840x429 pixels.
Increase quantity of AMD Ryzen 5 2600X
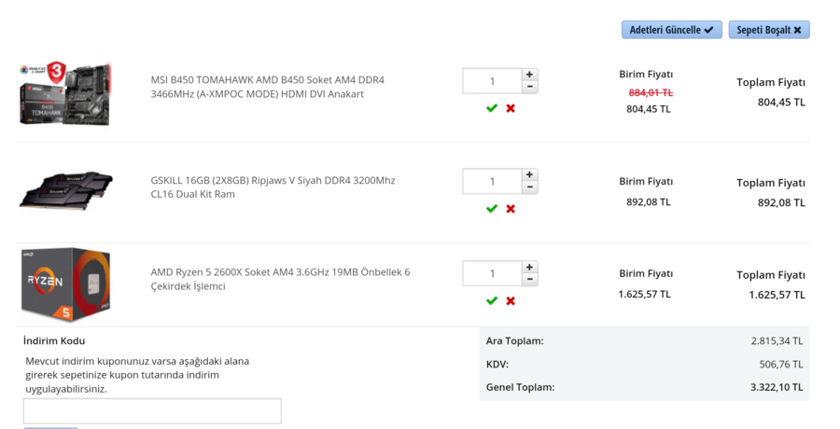(x=529, y=268)
